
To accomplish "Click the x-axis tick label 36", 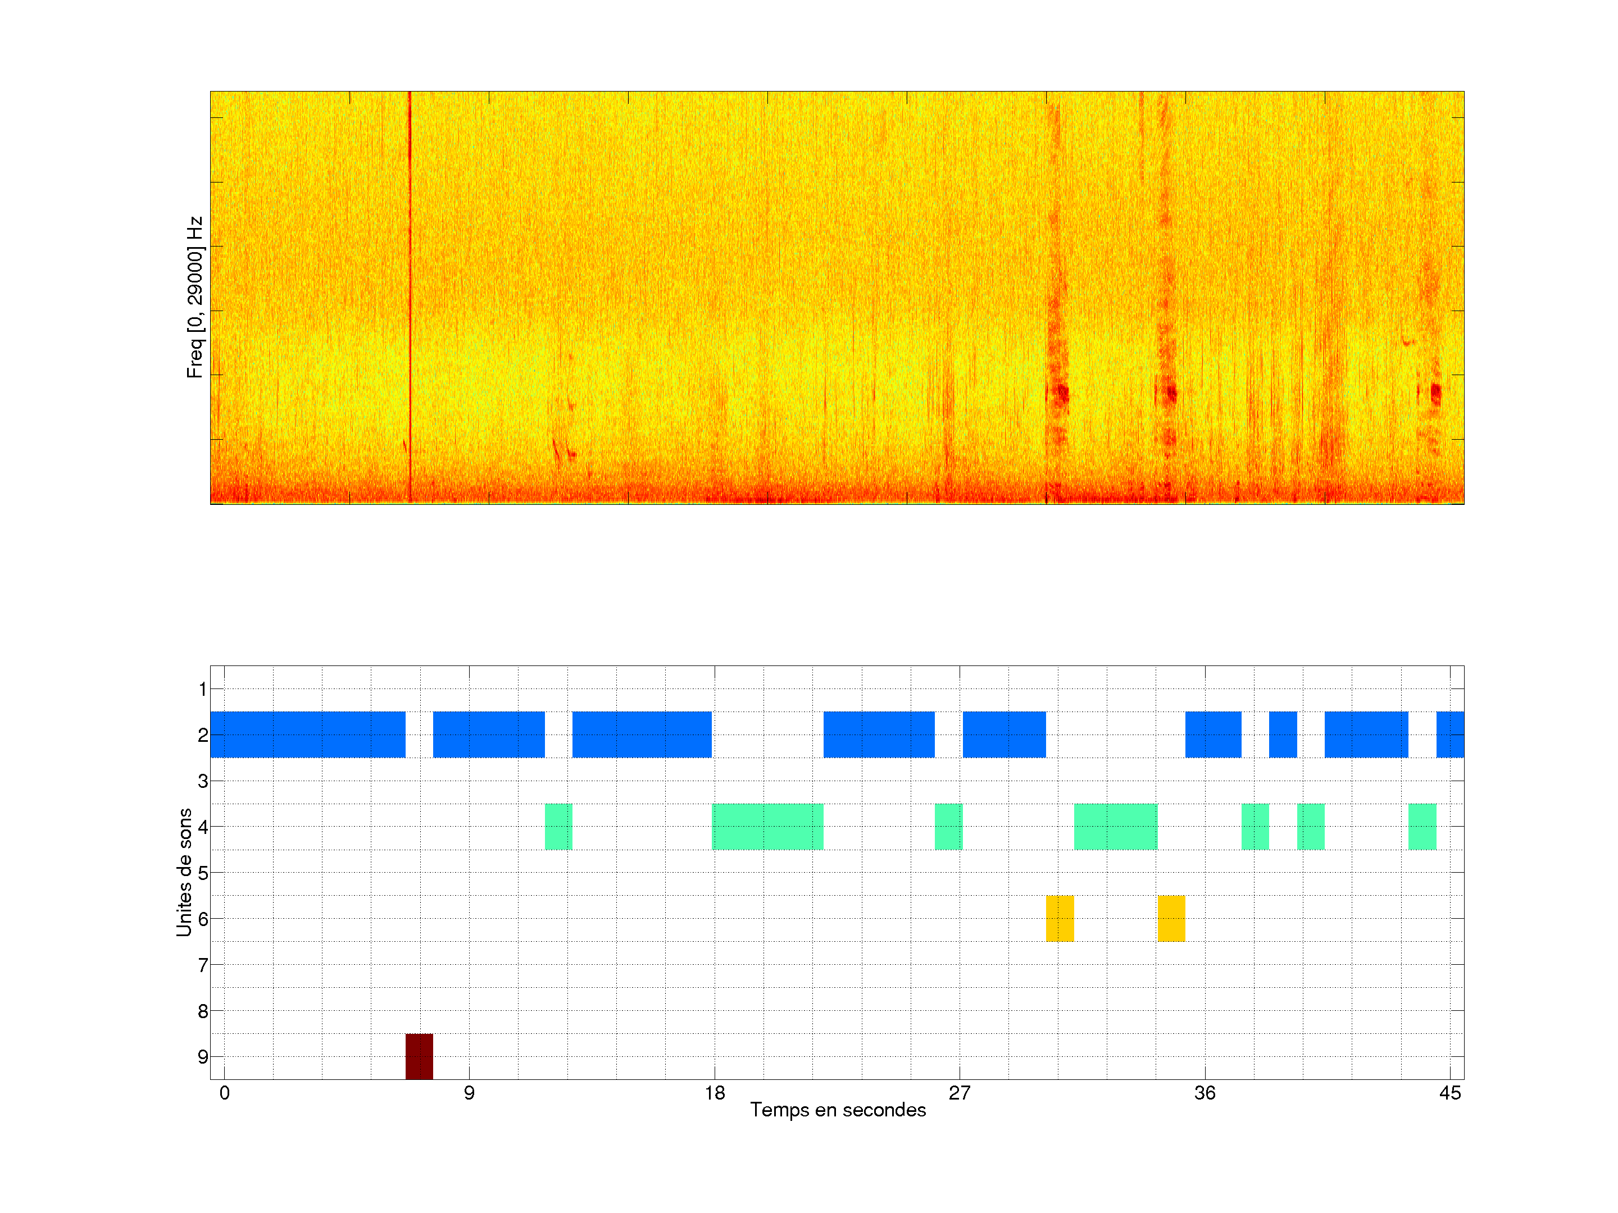I will (1205, 1093).
